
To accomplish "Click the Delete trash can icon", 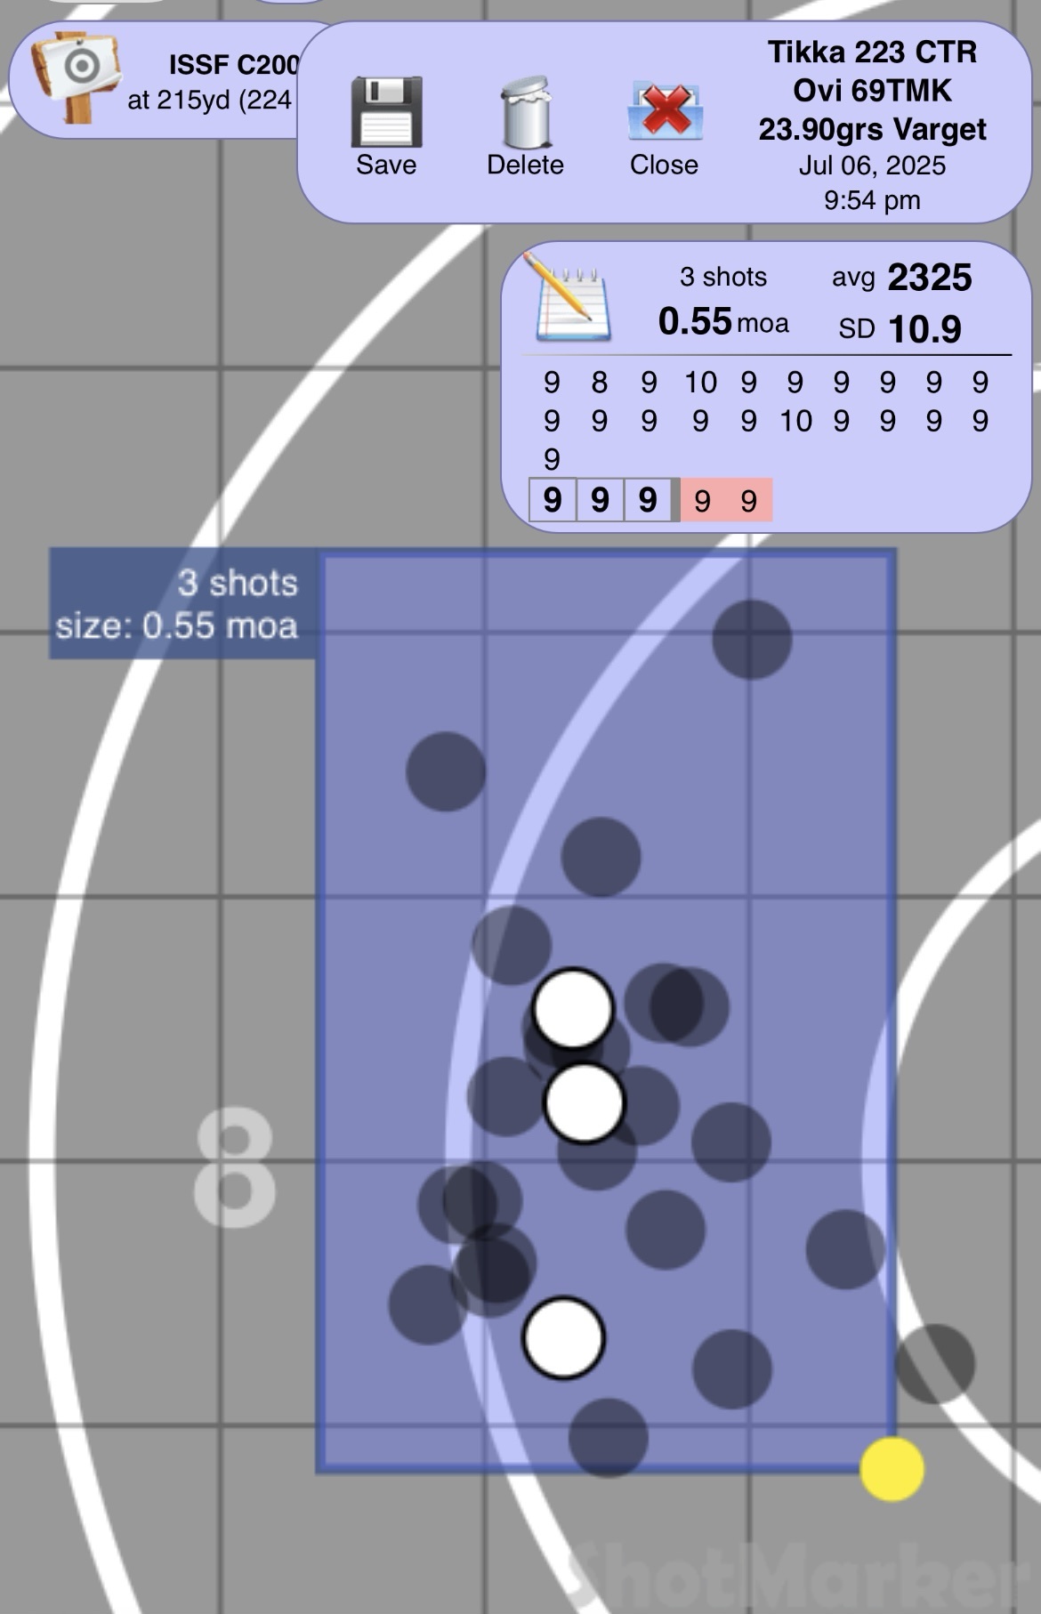I will pyautogui.click(x=525, y=113).
